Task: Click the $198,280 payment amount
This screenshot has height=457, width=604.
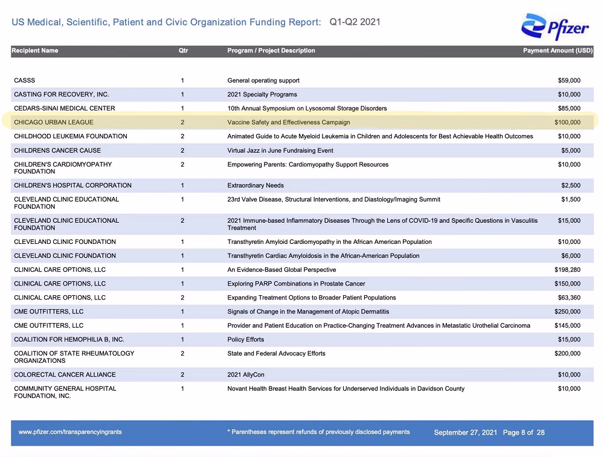Action: tap(567, 269)
